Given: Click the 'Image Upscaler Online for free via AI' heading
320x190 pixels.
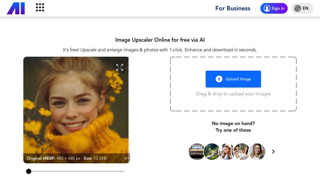Looking at the screenshot, I should click(160, 40).
